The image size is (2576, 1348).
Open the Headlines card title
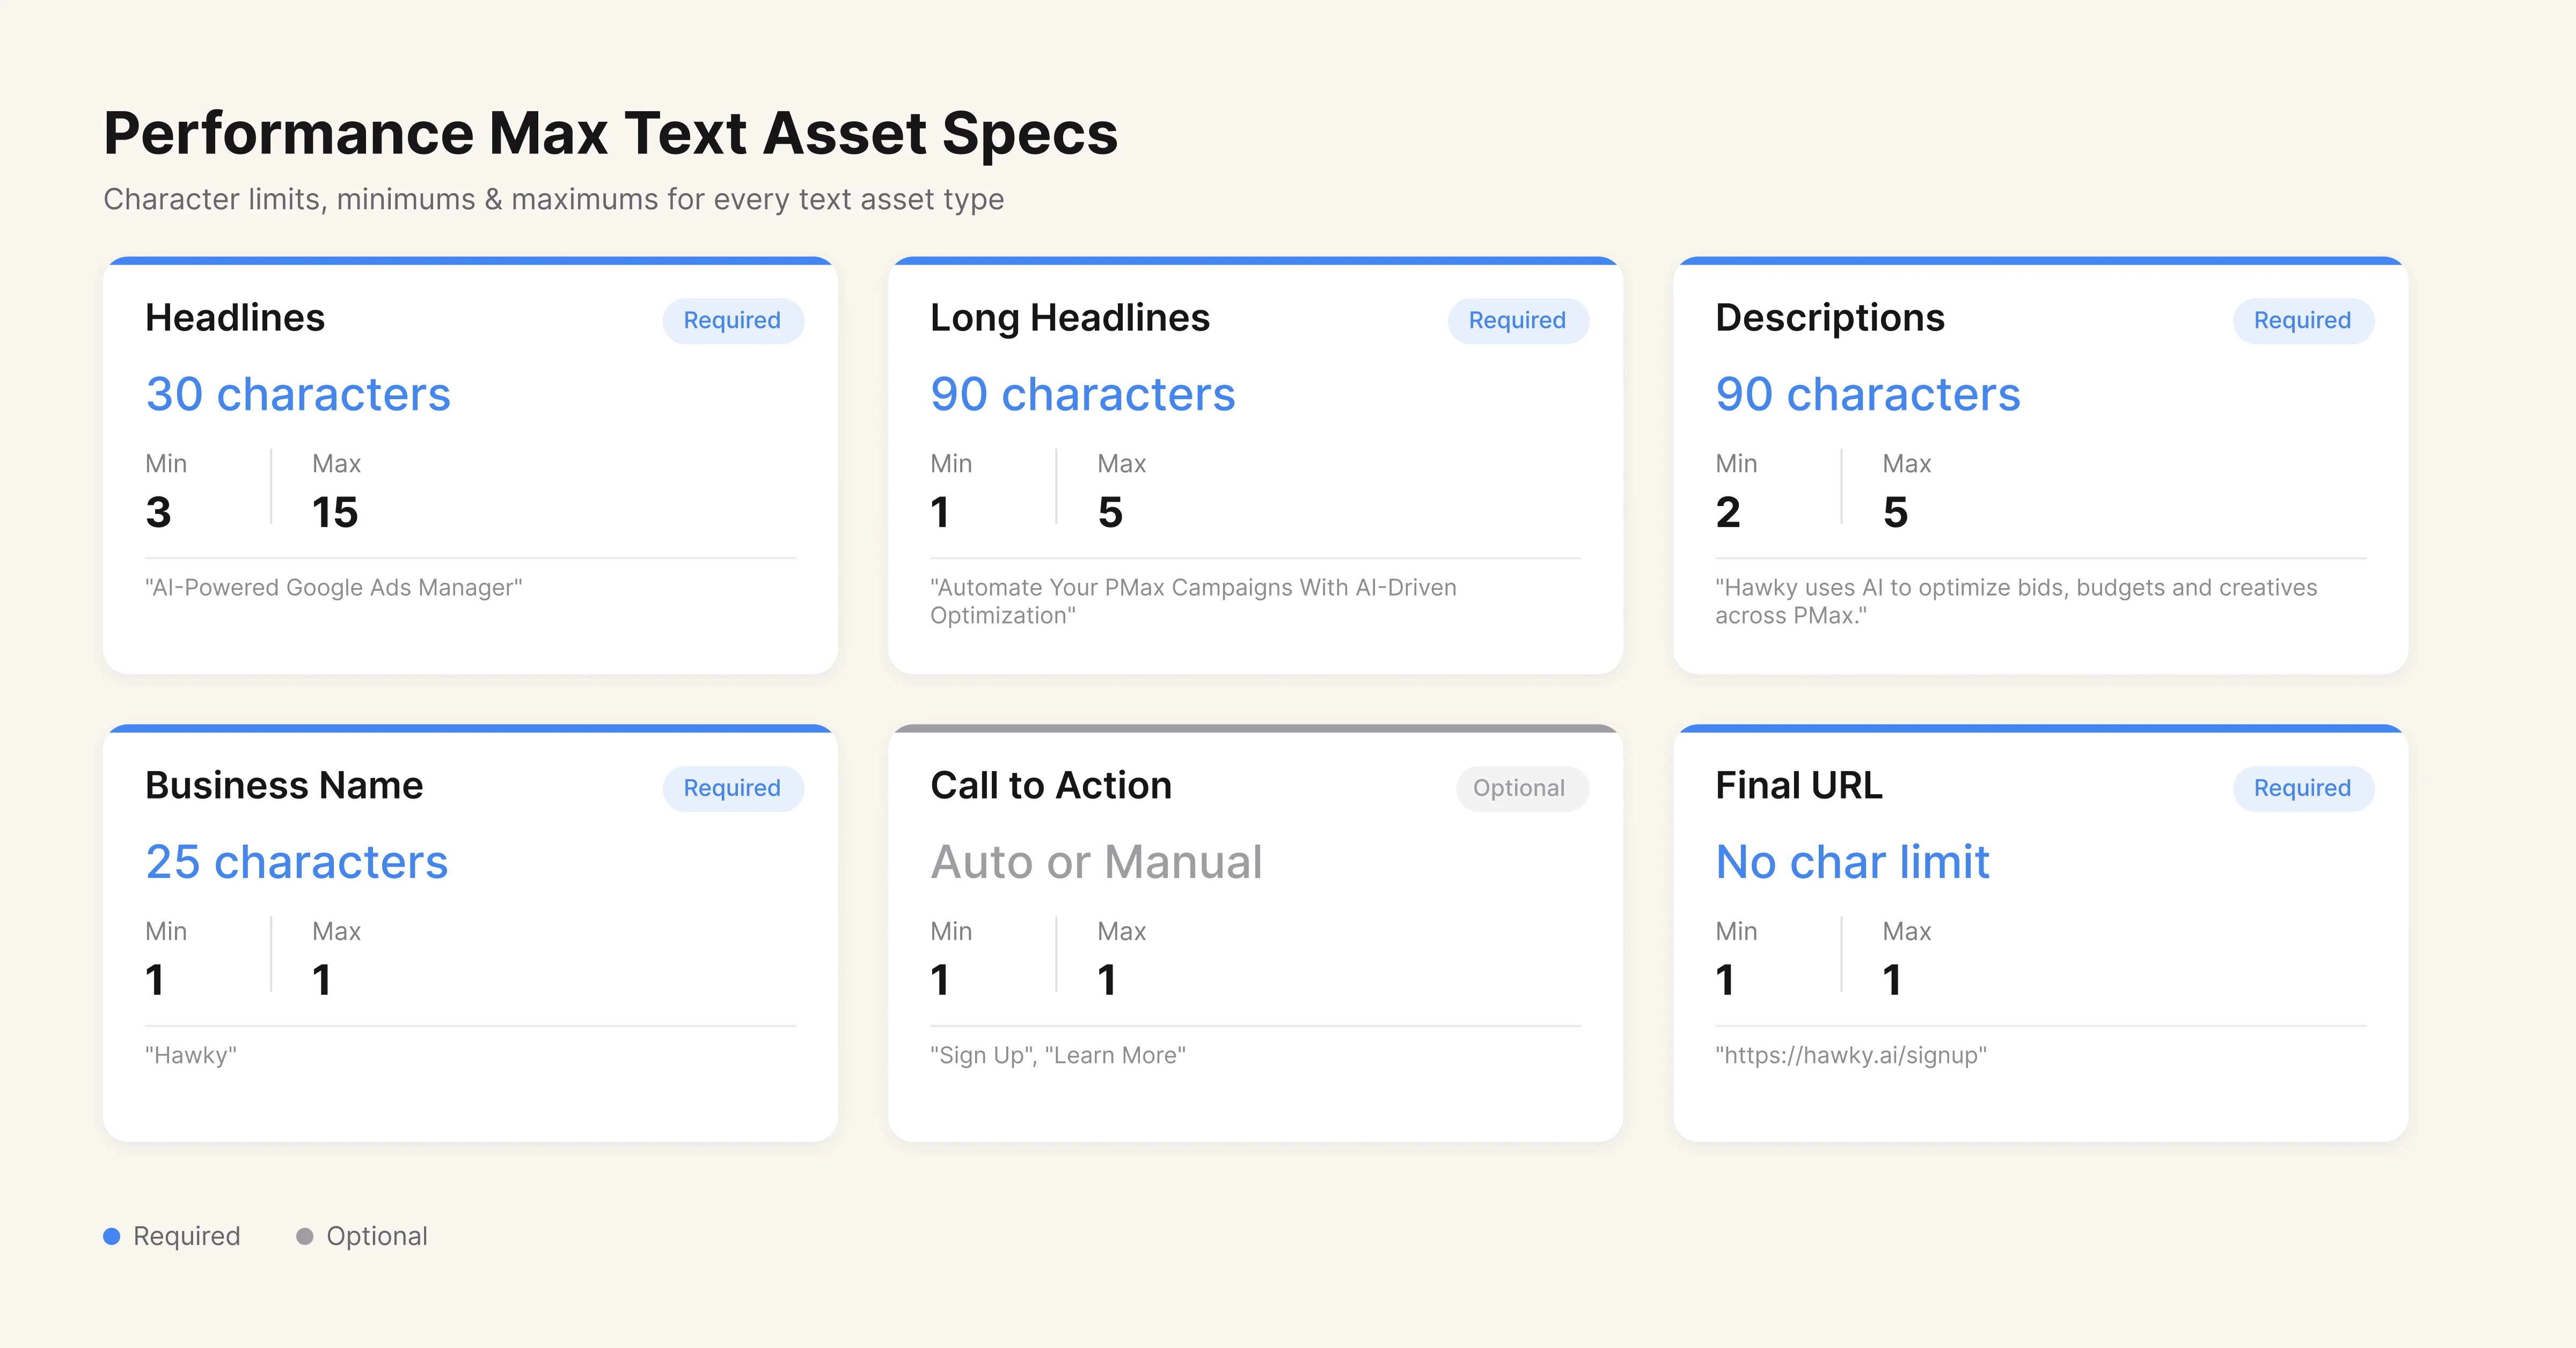(x=235, y=318)
